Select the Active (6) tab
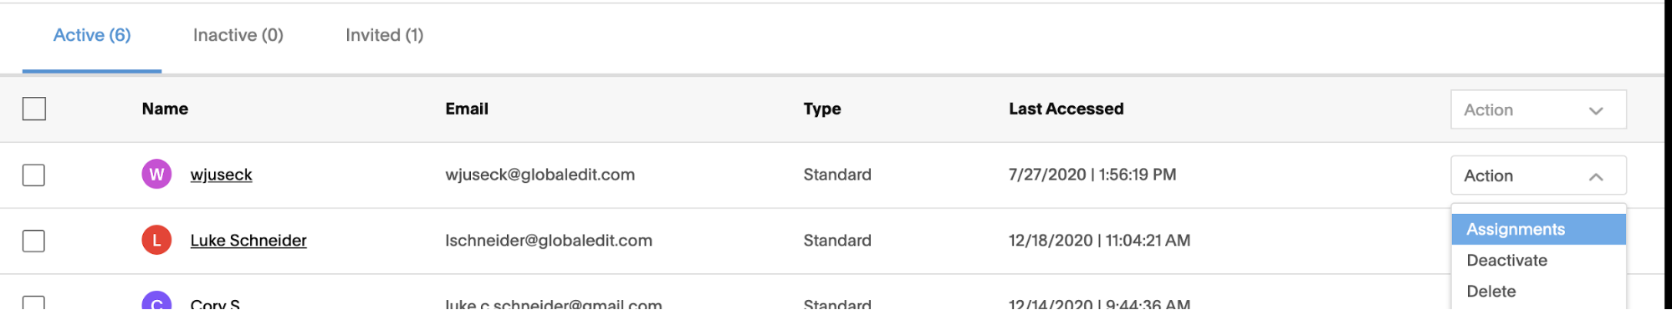 pos(92,35)
